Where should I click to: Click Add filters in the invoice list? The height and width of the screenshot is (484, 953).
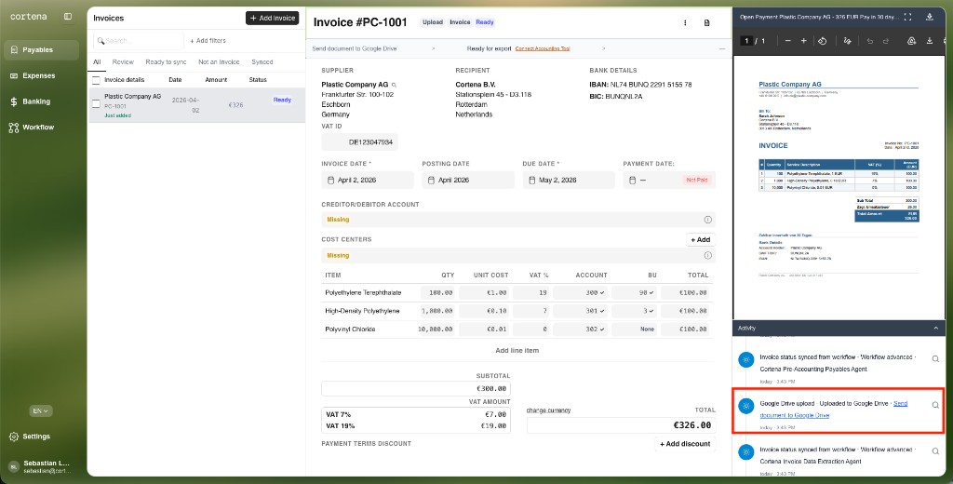click(x=208, y=41)
